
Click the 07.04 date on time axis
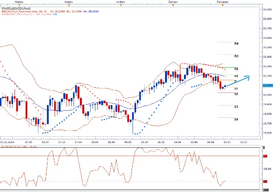point(78,141)
